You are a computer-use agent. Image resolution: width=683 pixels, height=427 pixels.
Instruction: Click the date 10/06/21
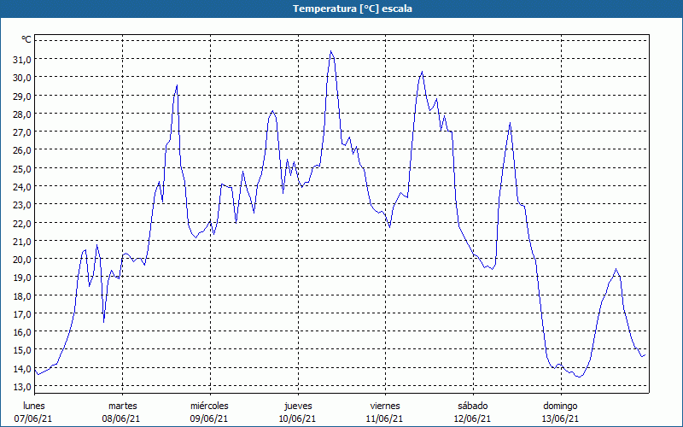click(297, 418)
